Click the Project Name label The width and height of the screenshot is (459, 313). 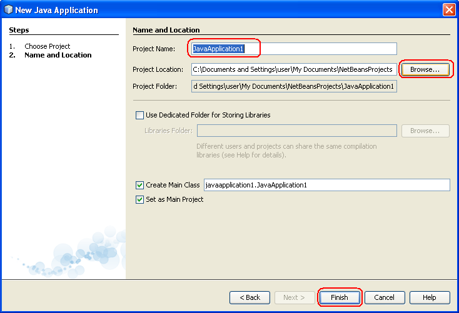(154, 49)
